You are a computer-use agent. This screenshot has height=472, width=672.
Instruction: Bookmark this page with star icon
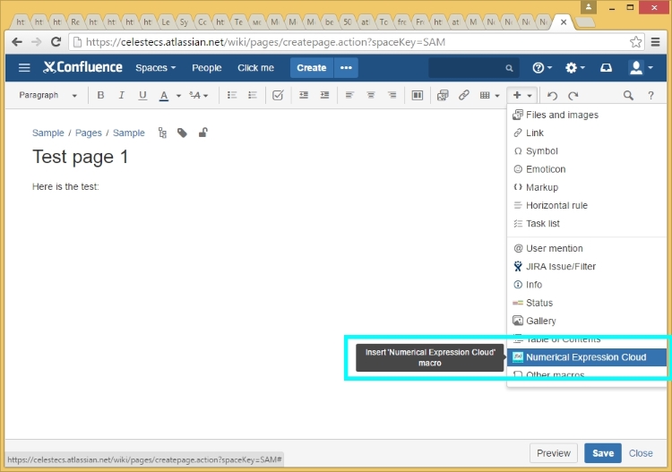[x=635, y=42]
